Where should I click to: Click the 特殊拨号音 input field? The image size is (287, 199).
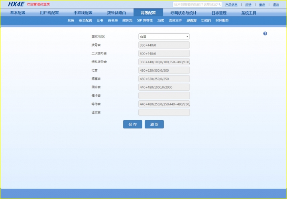pyautogui.click(x=164, y=62)
